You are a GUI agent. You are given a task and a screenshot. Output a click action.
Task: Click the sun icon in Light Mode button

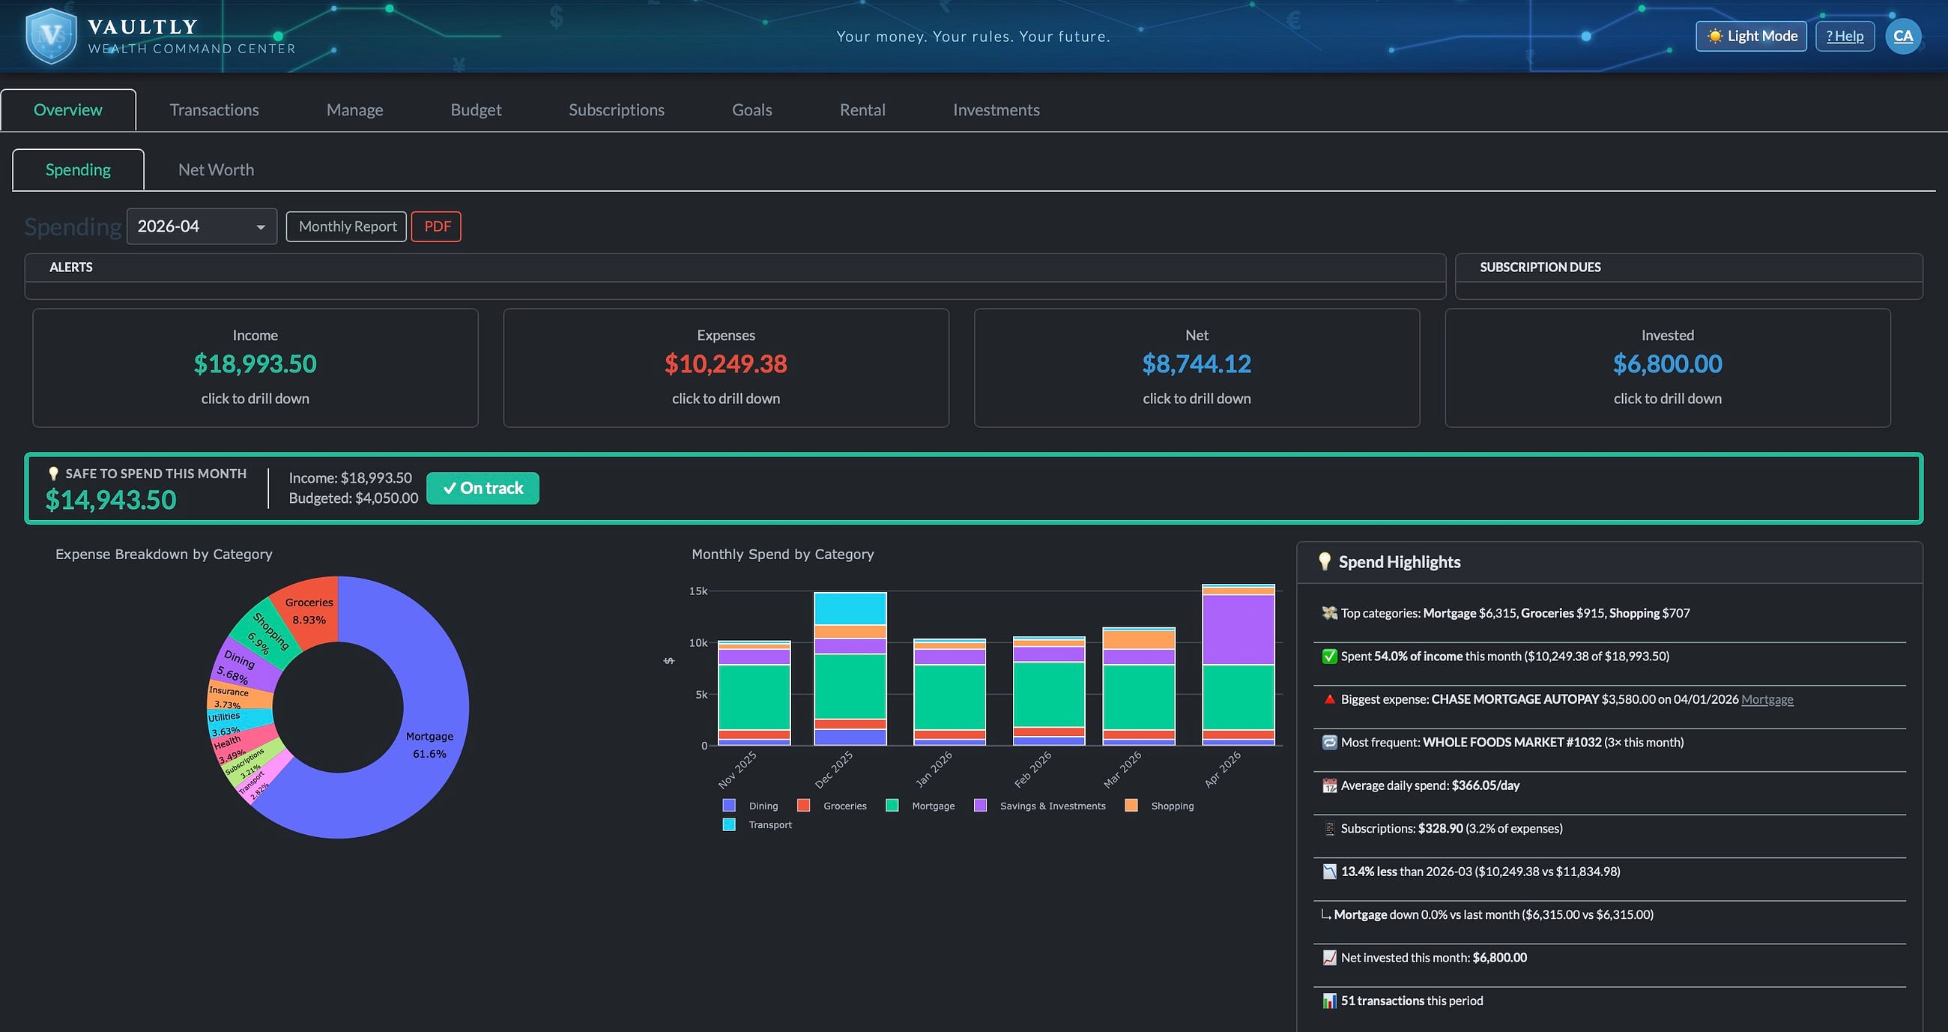pos(1714,36)
